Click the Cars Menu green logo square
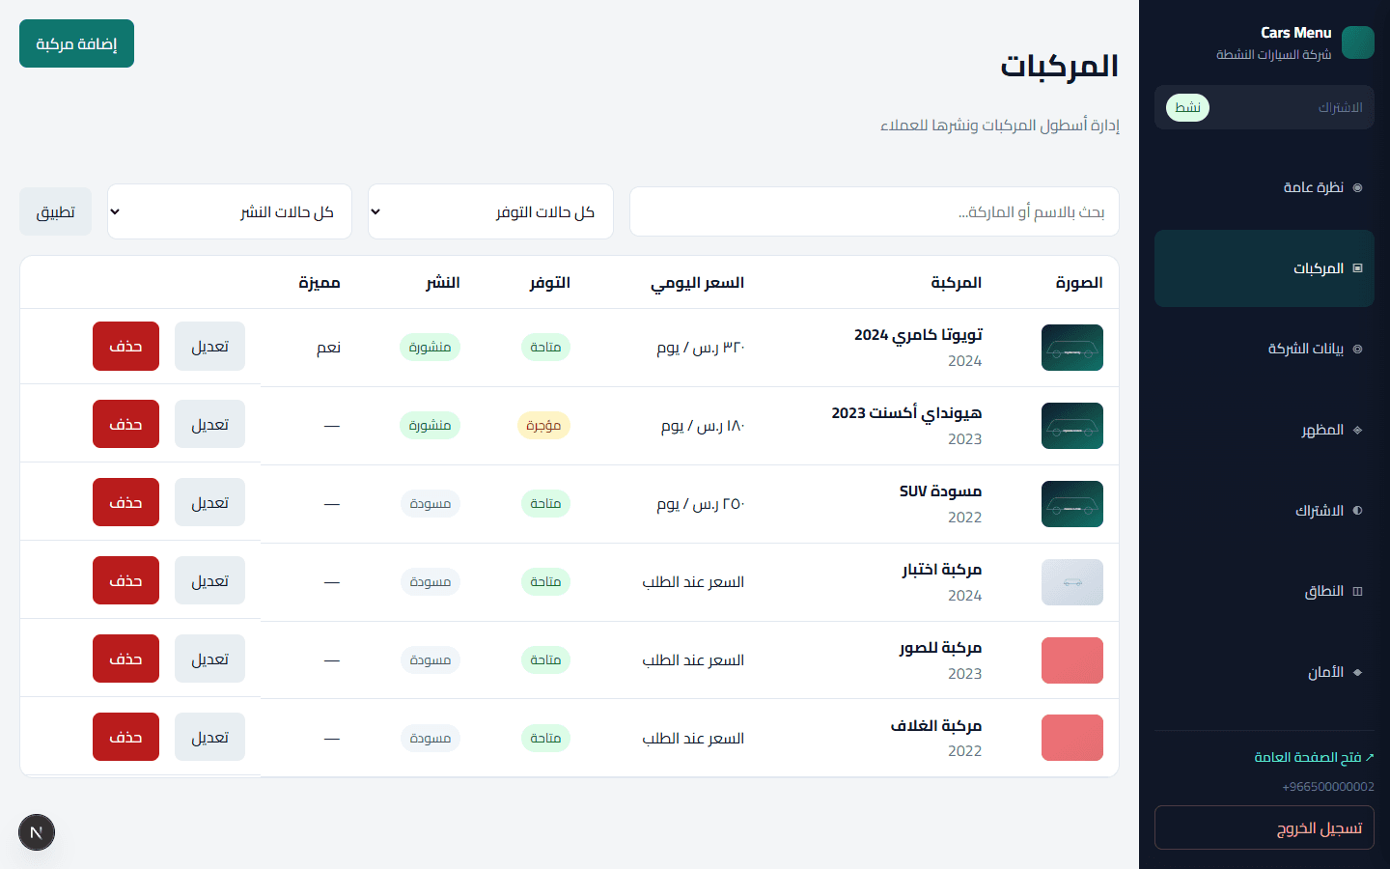 click(x=1358, y=42)
